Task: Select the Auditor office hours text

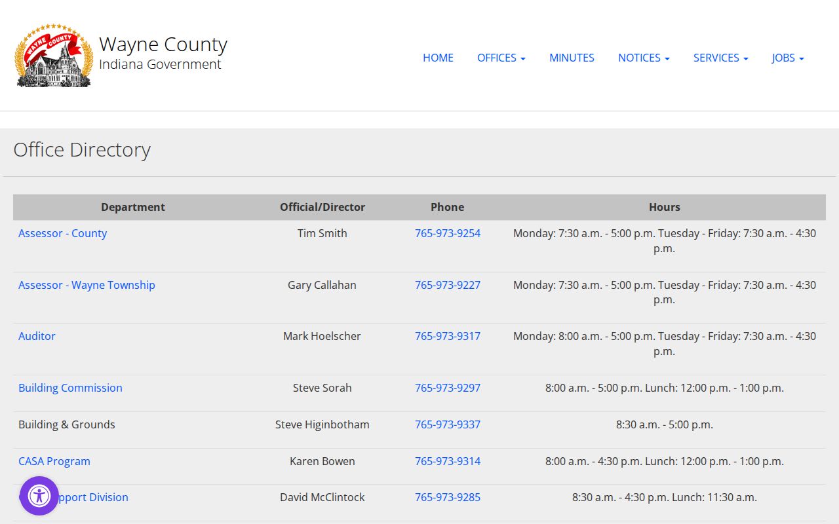Action: point(665,343)
